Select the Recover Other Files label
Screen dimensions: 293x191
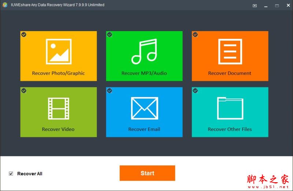pyautogui.click(x=230, y=129)
